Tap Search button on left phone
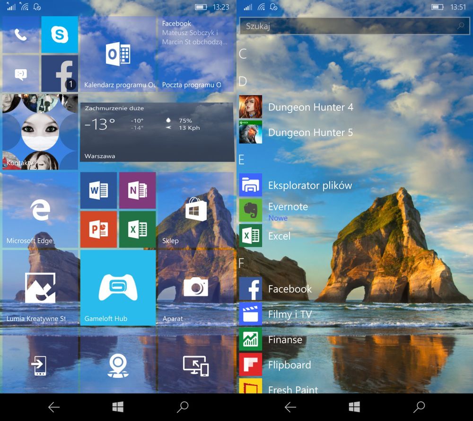The height and width of the screenshot is (421, 473). pyautogui.click(x=183, y=407)
